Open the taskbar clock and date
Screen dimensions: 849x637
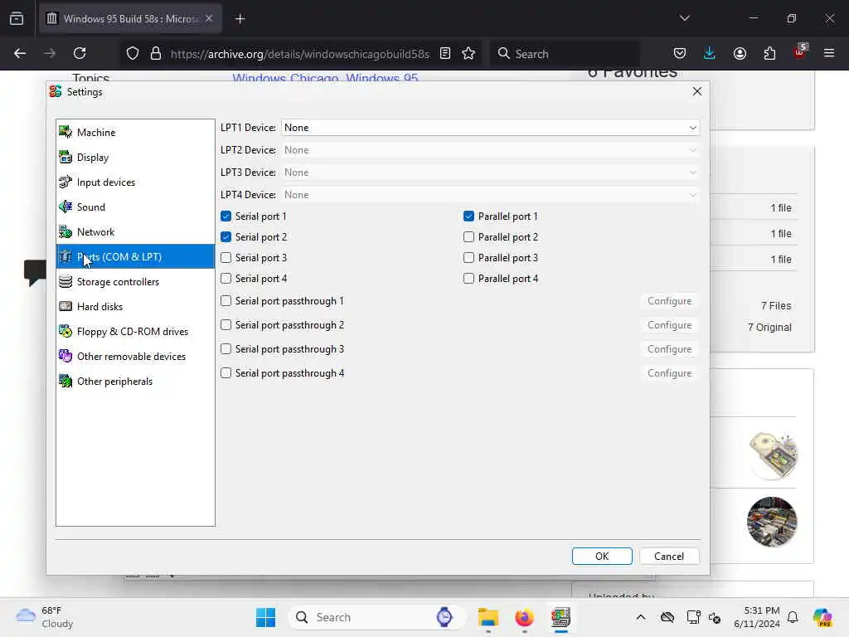[757, 617]
